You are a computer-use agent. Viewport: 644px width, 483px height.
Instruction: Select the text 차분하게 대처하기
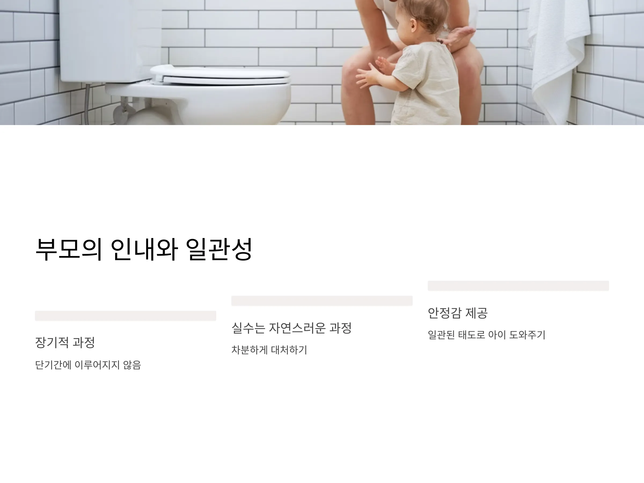point(269,350)
